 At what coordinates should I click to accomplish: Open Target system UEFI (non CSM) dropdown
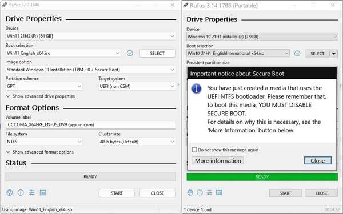tap(137, 86)
